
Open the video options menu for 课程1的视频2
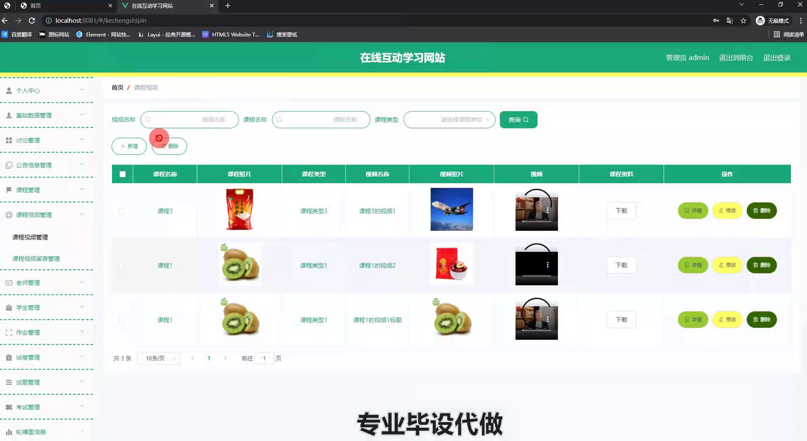(x=548, y=265)
